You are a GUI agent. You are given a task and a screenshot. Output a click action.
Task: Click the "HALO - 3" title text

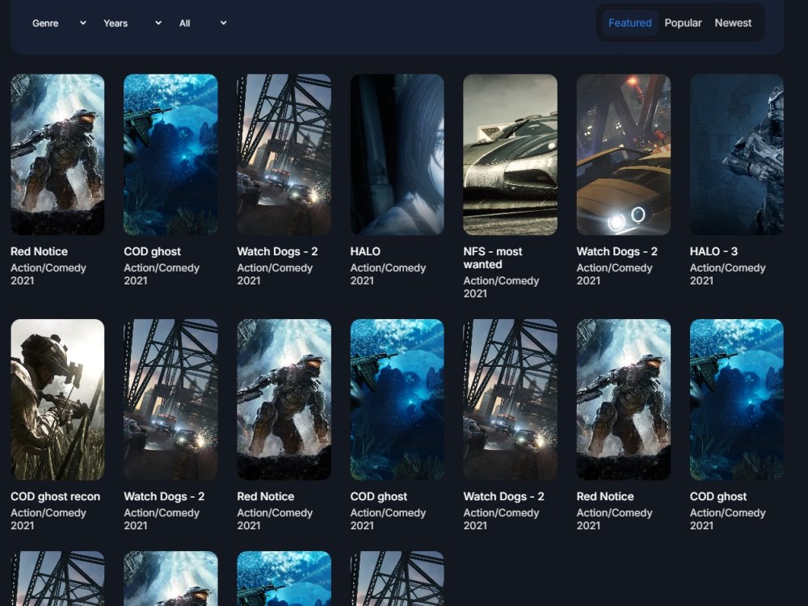click(x=713, y=251)
